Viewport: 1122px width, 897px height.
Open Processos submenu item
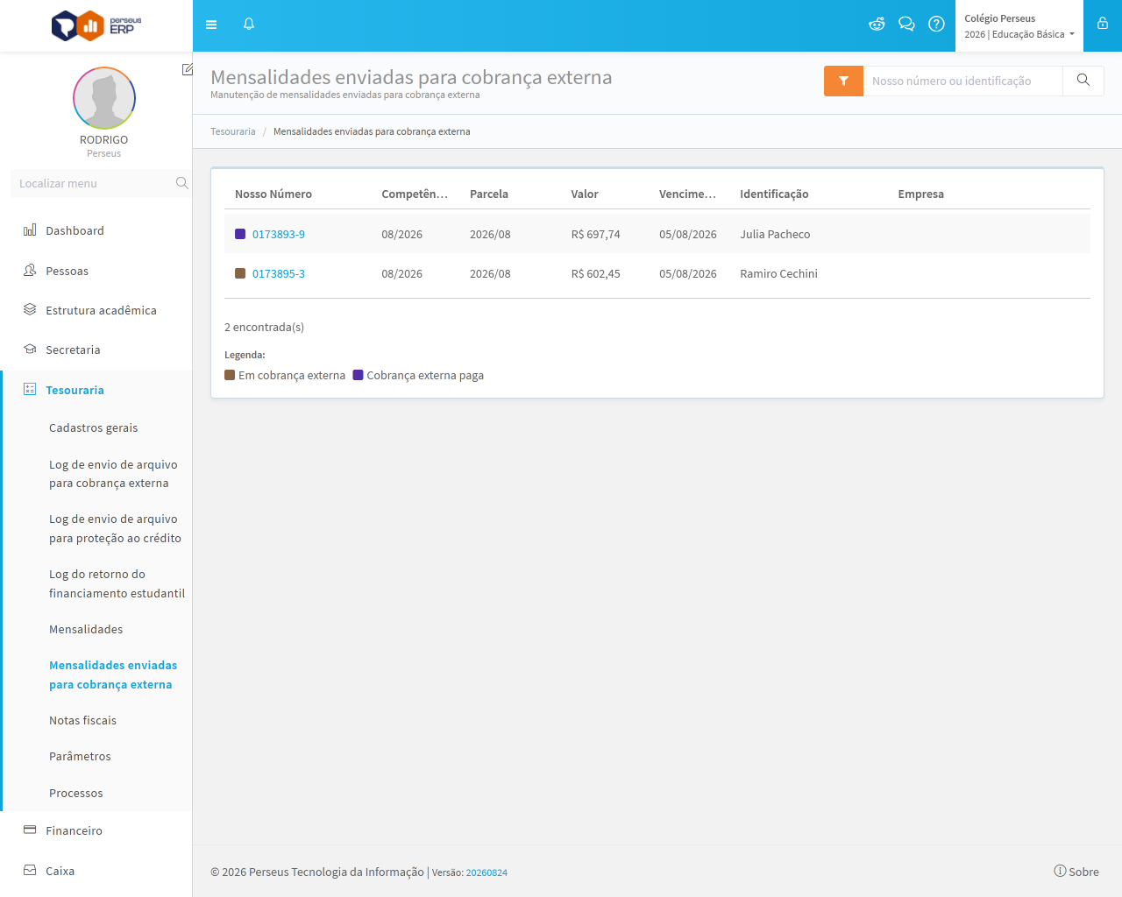(75, 793)
